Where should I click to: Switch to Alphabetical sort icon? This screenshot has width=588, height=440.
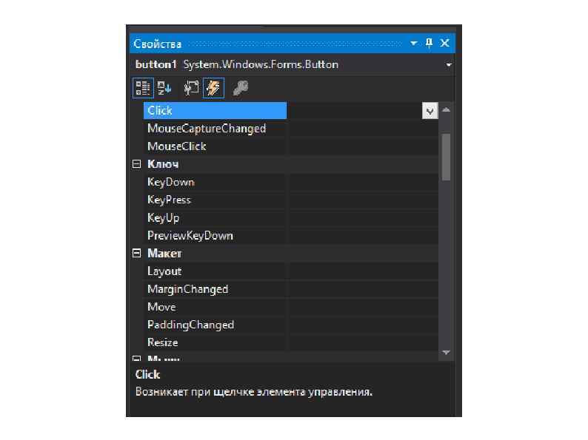pos(164,88)
